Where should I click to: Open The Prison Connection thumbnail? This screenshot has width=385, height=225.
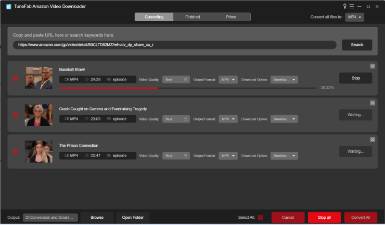point(38,151)
